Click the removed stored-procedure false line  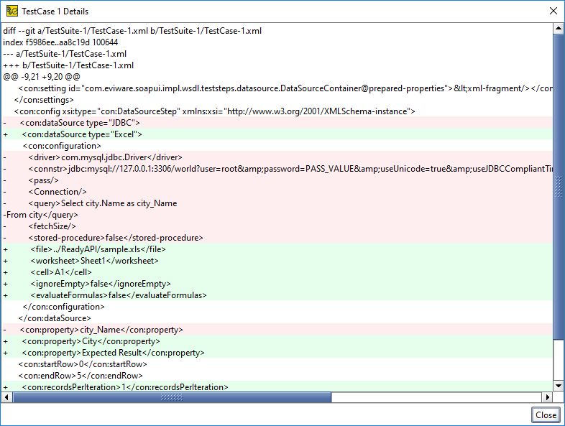(277, 238)
